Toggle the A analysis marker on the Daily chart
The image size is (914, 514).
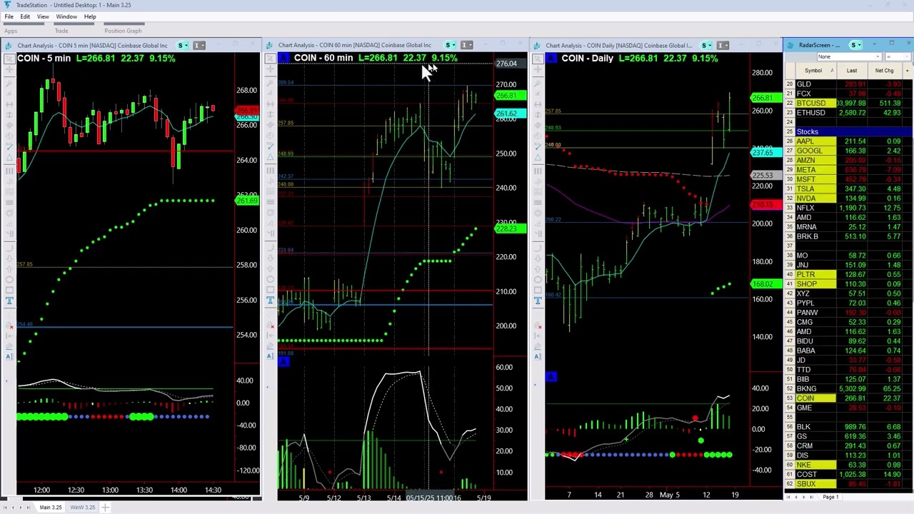(538, 356)
